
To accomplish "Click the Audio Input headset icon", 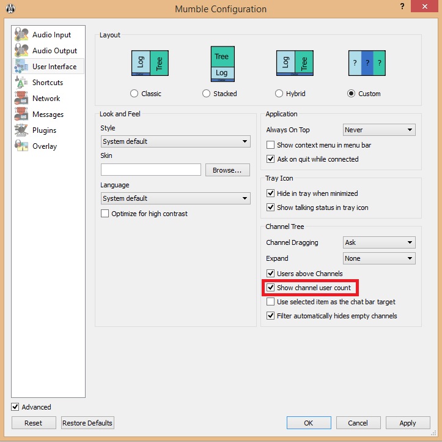I will point(21,34).
